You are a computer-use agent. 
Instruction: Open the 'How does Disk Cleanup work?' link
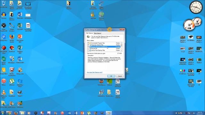[95, 73]
